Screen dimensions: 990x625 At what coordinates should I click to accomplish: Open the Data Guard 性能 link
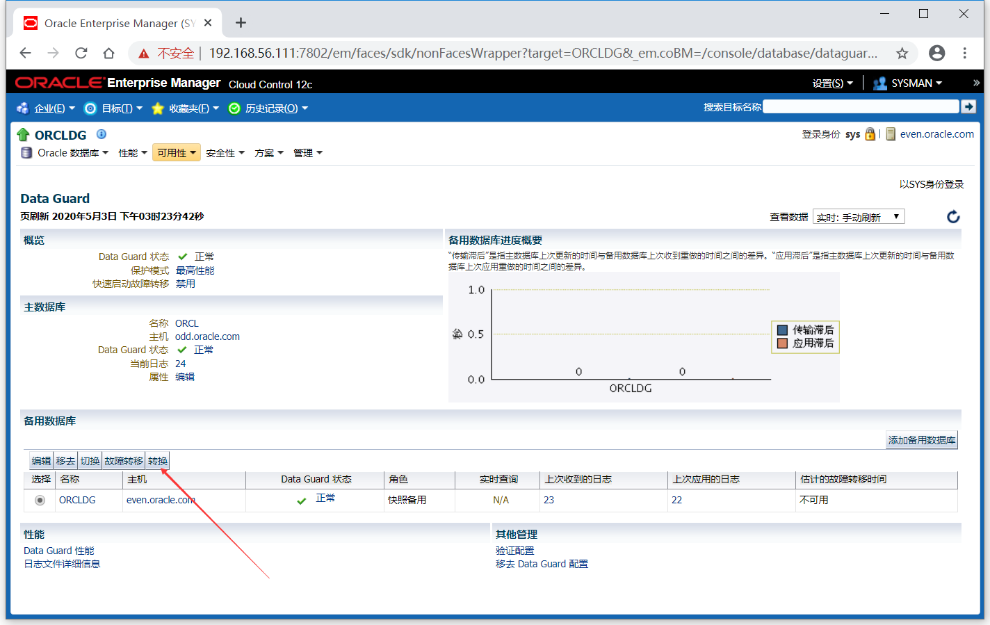(59, 551)
